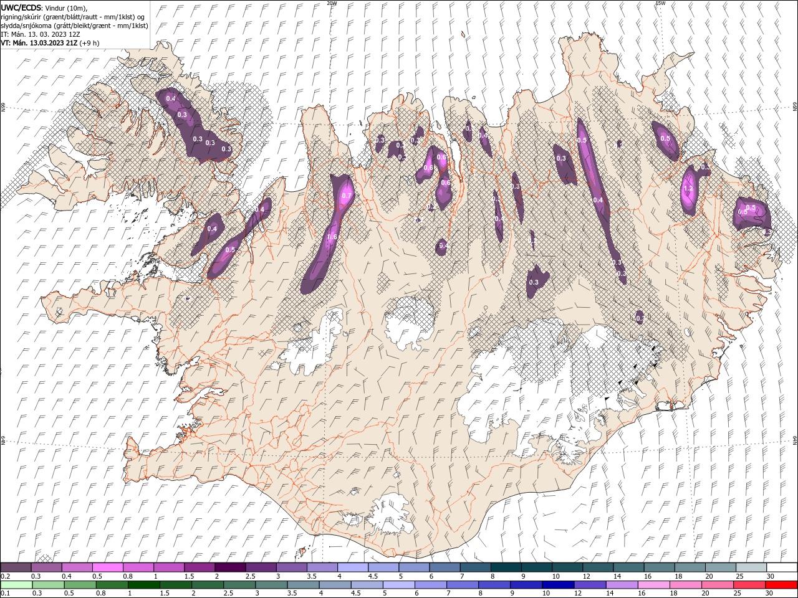Click the snow legend swatch between 0.2 and 0.3
The width and height of the screenshot is (798, 598).
tap(16, 567)
